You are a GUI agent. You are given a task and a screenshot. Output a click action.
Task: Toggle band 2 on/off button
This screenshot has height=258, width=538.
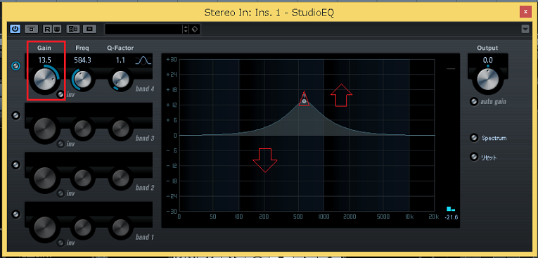tap(15, 165)
